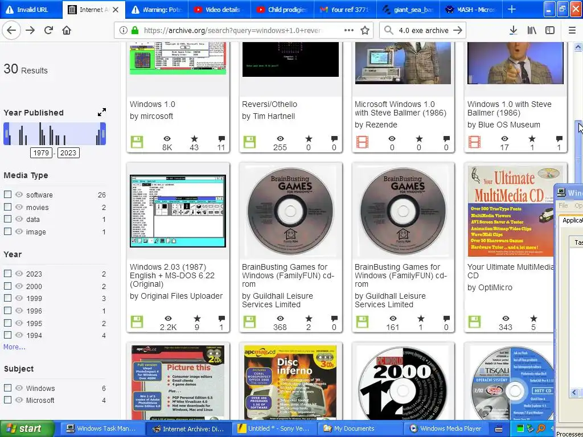Click the archive.org address bar URL
Viewport: 583px width, 437px height.
[232, 31]
